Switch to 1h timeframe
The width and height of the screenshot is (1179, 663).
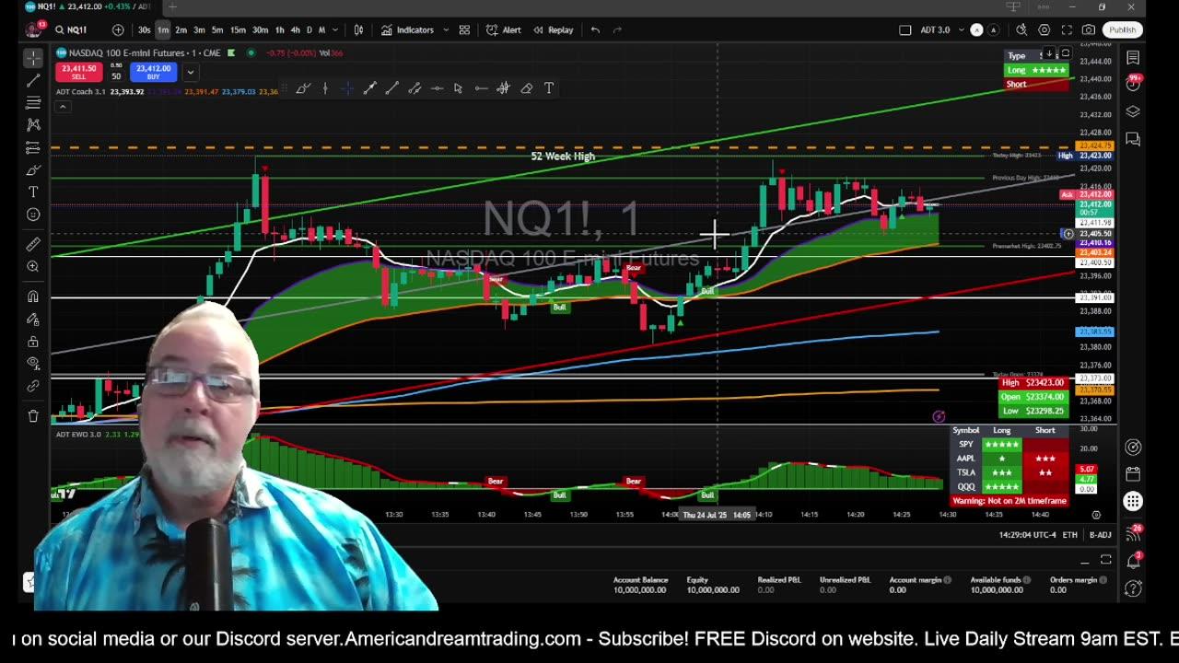279,29
